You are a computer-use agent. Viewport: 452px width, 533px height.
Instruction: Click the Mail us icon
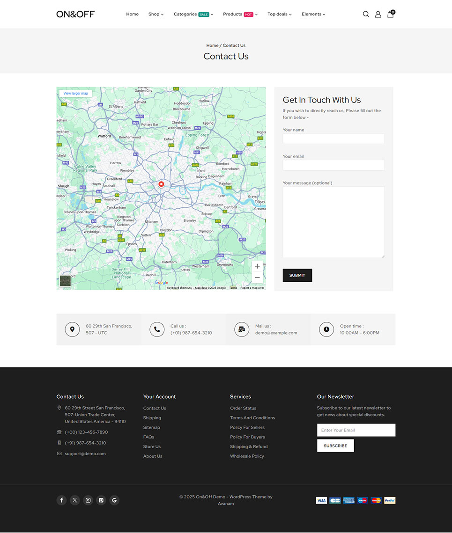[242, 329]
